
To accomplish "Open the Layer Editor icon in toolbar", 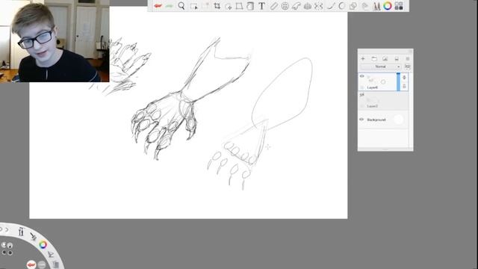I will click(x=365, y=6).
